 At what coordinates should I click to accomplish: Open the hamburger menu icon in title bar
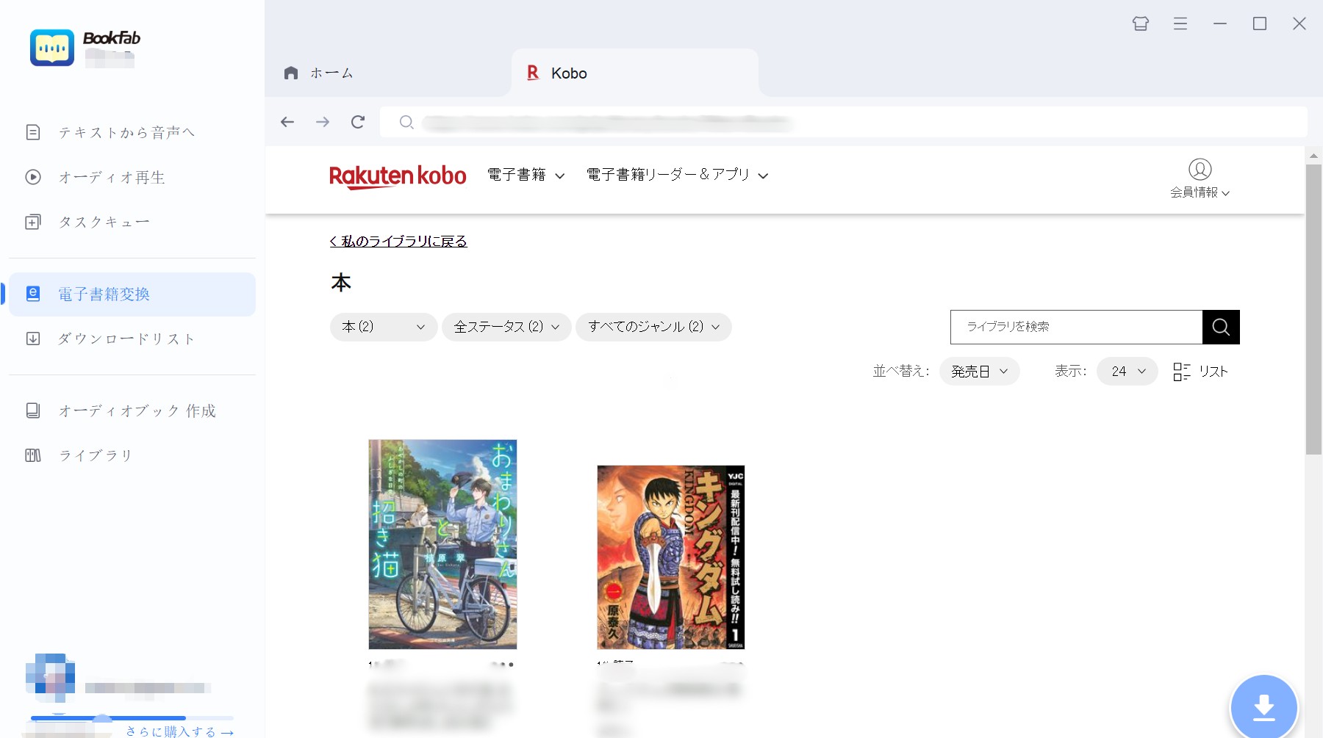[x=1180, y=23]
